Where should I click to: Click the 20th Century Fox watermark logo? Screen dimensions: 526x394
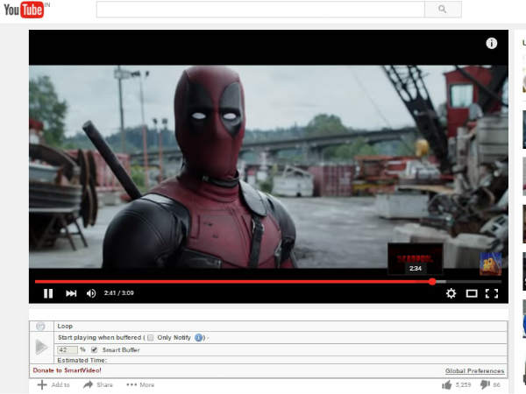(490, 264)
